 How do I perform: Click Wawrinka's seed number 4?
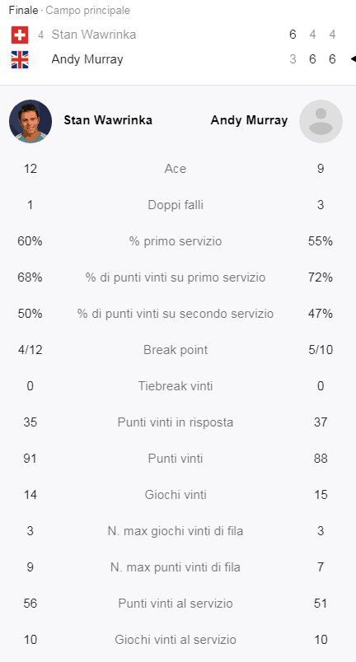click(x=40, y=35)
